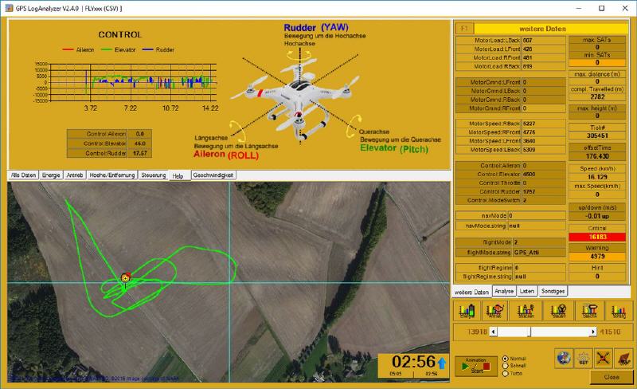Select the Schnell animation speed radio

(505, 366)
